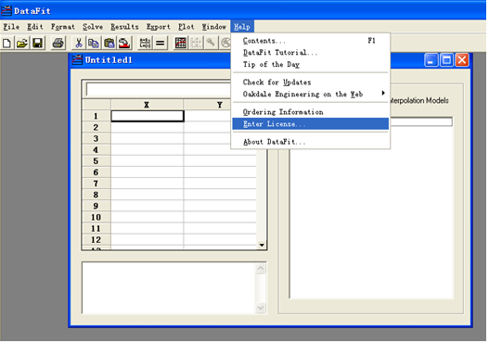Open the Window menu

coord(214,27)
